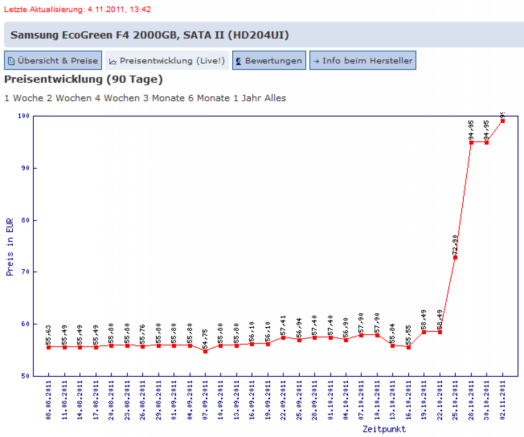Viewport: 524px width, 437px height.
Task: Click the 55,55 price label
Action: (408, 335)
